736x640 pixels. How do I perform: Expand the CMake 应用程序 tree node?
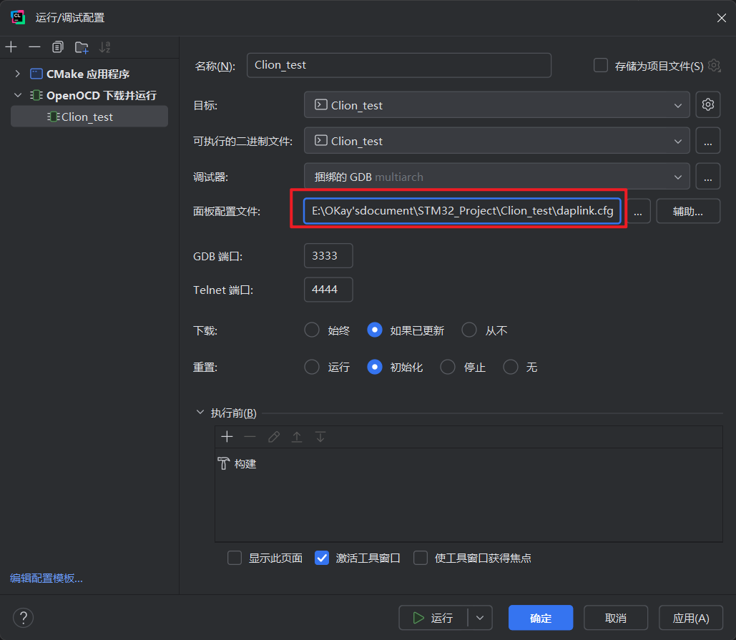[x=17, y=74]
